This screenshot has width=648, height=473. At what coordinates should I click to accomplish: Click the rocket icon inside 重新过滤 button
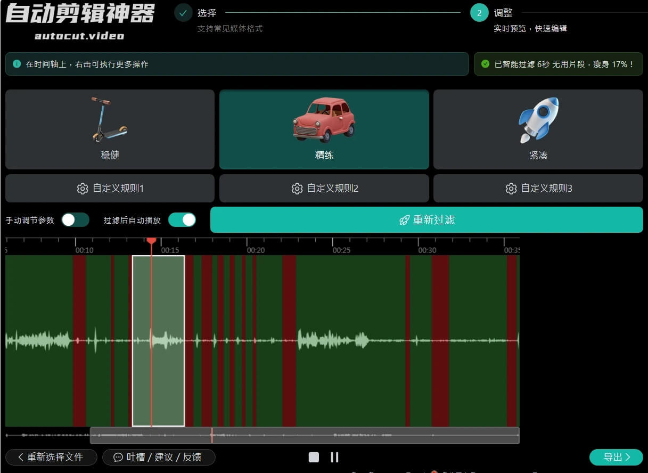405,220
